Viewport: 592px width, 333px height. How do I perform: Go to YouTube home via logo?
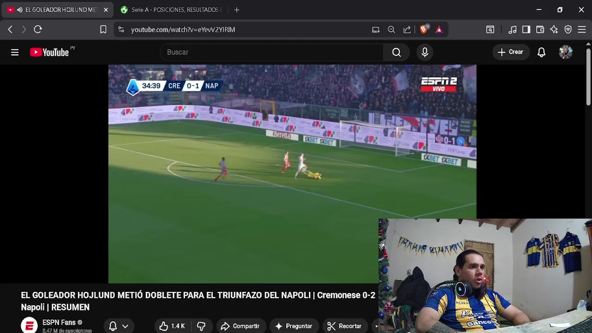[49, 52]
